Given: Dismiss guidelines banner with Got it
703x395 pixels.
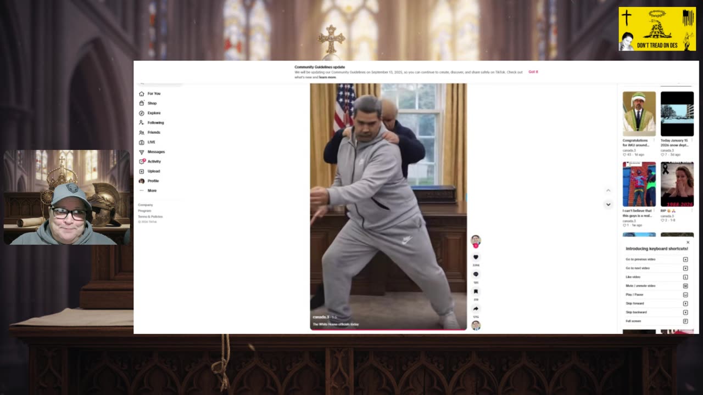Looking at the screenshot, I should pos(533,72).
